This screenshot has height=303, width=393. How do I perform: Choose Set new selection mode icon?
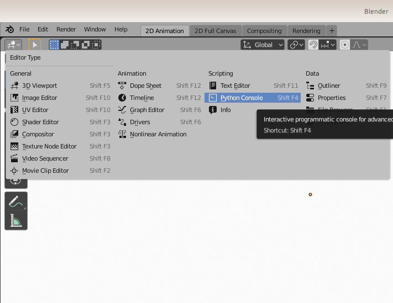click(54, 45)
